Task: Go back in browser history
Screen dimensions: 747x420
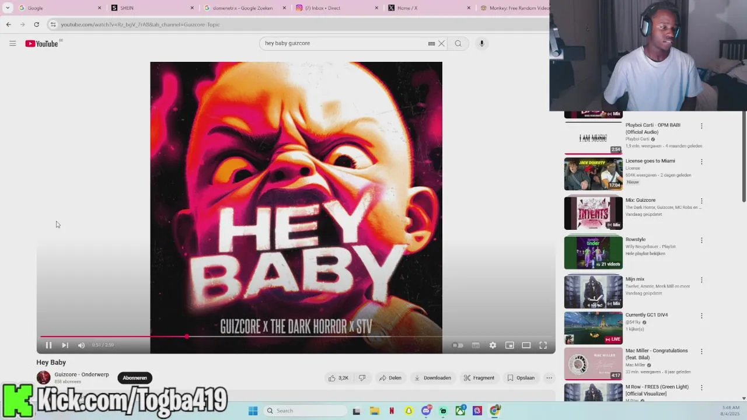Action: point(8,24)
